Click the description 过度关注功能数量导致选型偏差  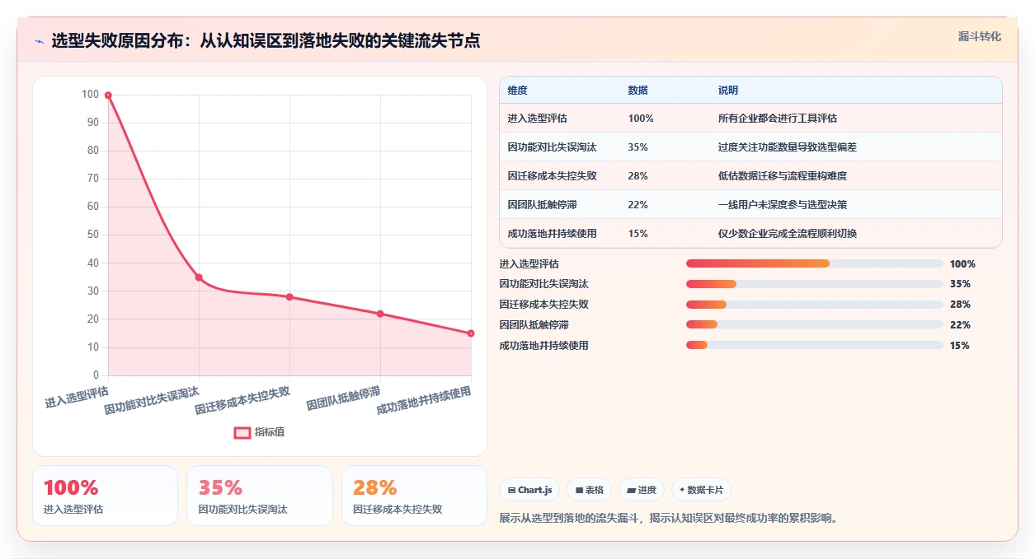coord(788,147)
